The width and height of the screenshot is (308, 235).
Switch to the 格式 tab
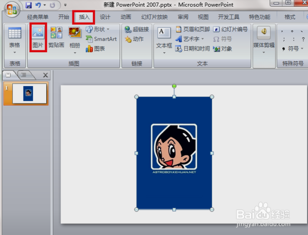[x=290, y=17]
